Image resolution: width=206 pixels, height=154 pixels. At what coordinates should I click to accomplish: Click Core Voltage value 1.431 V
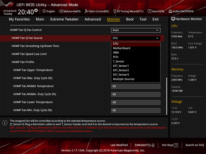pyautogui.click(x=192, y=48)
